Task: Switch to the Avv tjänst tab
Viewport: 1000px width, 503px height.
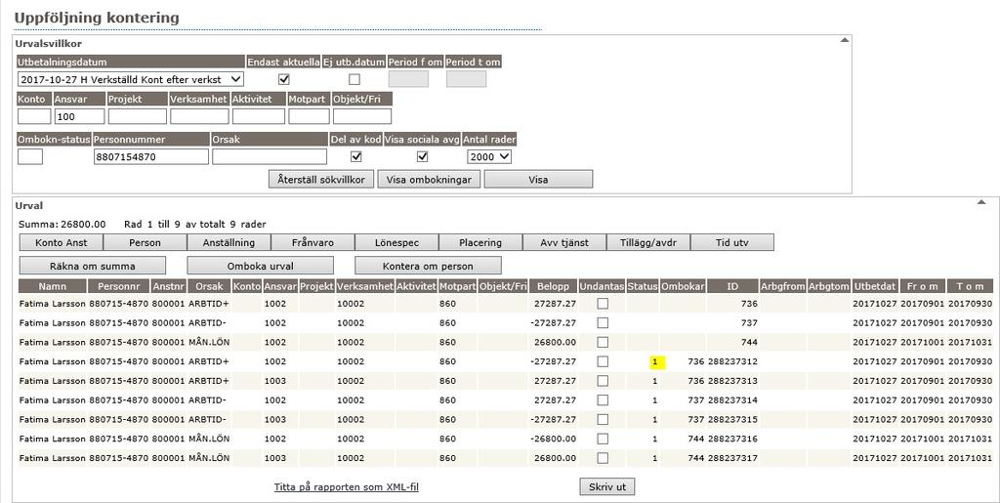Action: pyautogui.click(x=564, y=242)
